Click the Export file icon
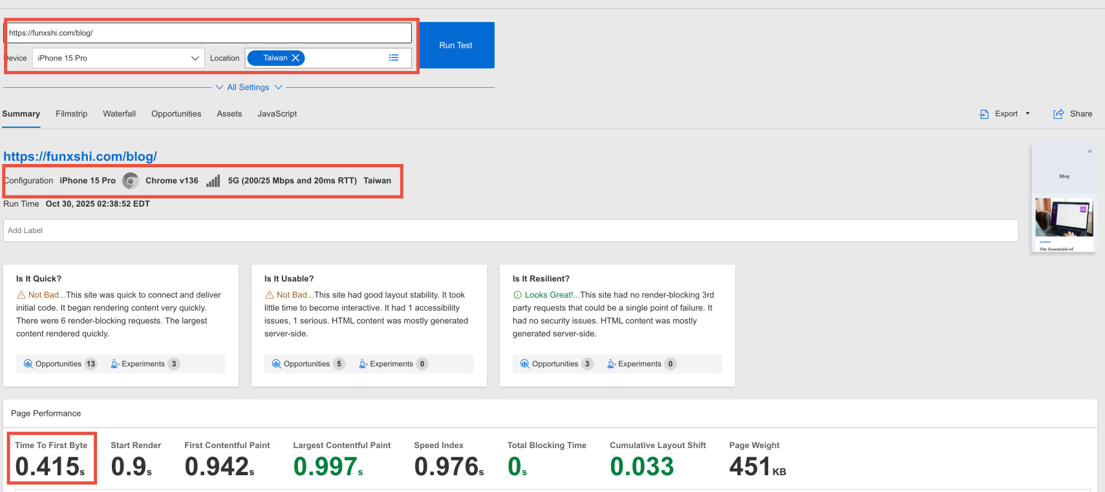1105x492 pixels. coord(984,114)
